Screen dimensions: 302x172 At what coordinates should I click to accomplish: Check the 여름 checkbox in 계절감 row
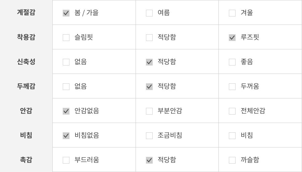point(149,13)
